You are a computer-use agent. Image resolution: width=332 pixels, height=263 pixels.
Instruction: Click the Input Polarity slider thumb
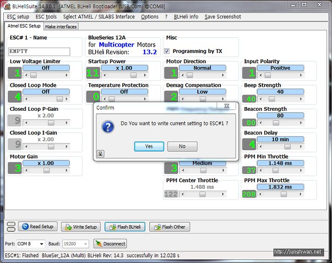pos(267,75)
